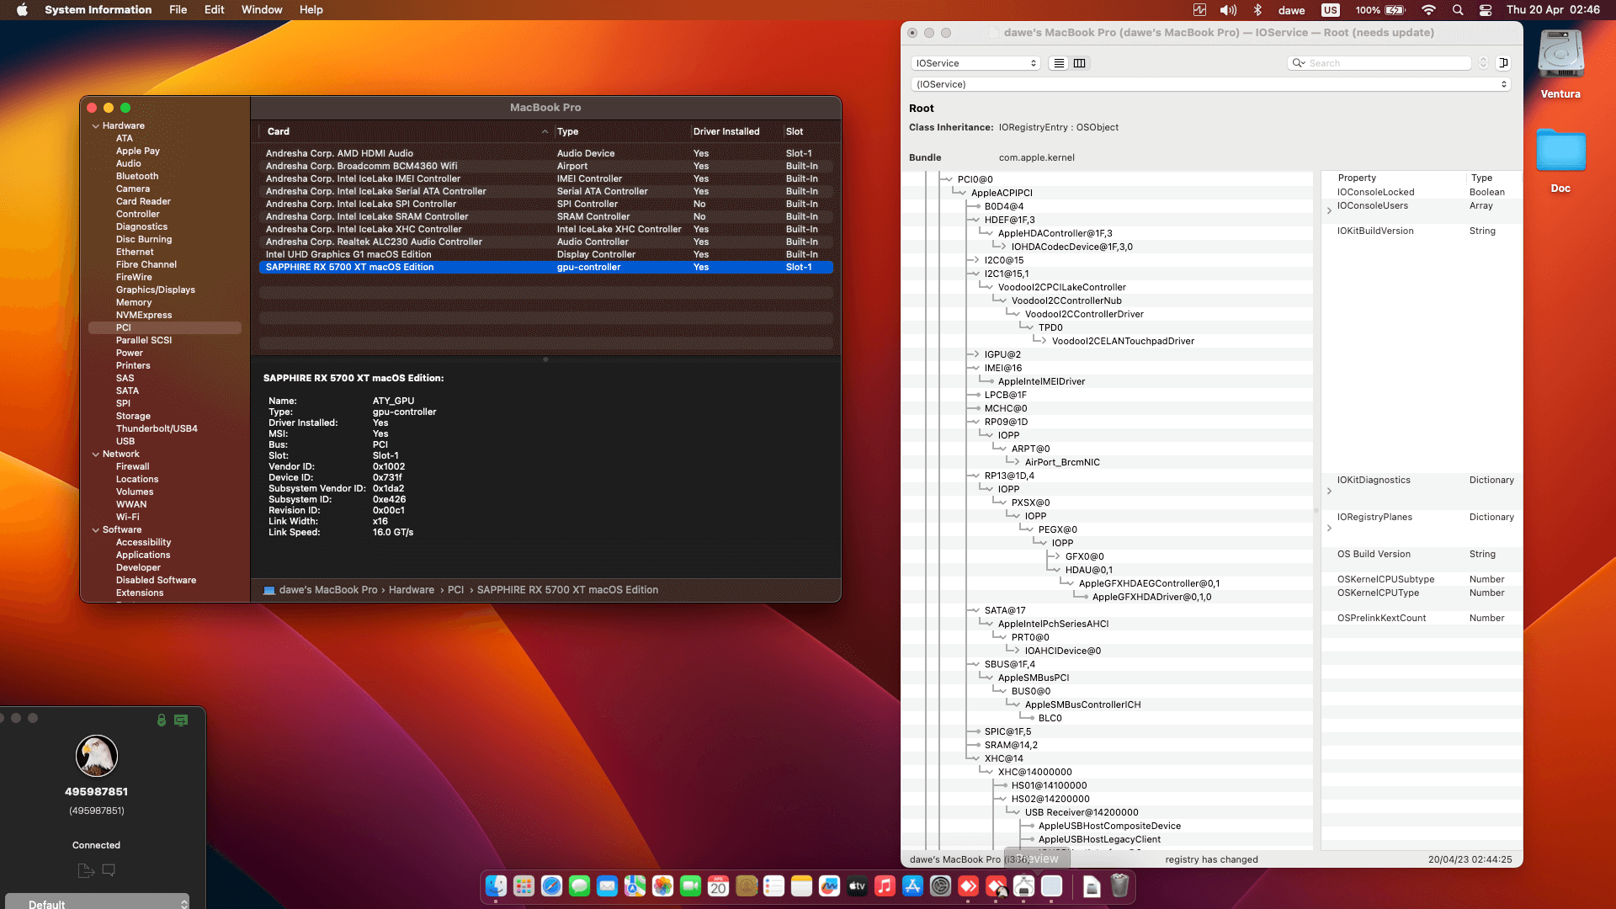
Task: Collapse the Software section in System Information sidebar
Action: (95, 530)
